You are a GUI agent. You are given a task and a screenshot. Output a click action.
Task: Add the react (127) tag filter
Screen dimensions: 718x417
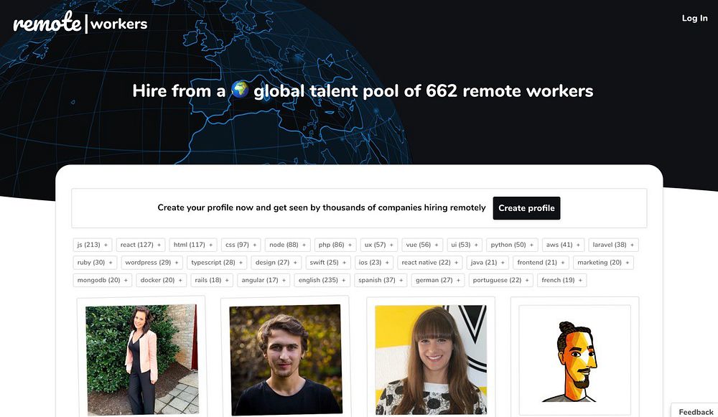(x=141, y=245)
